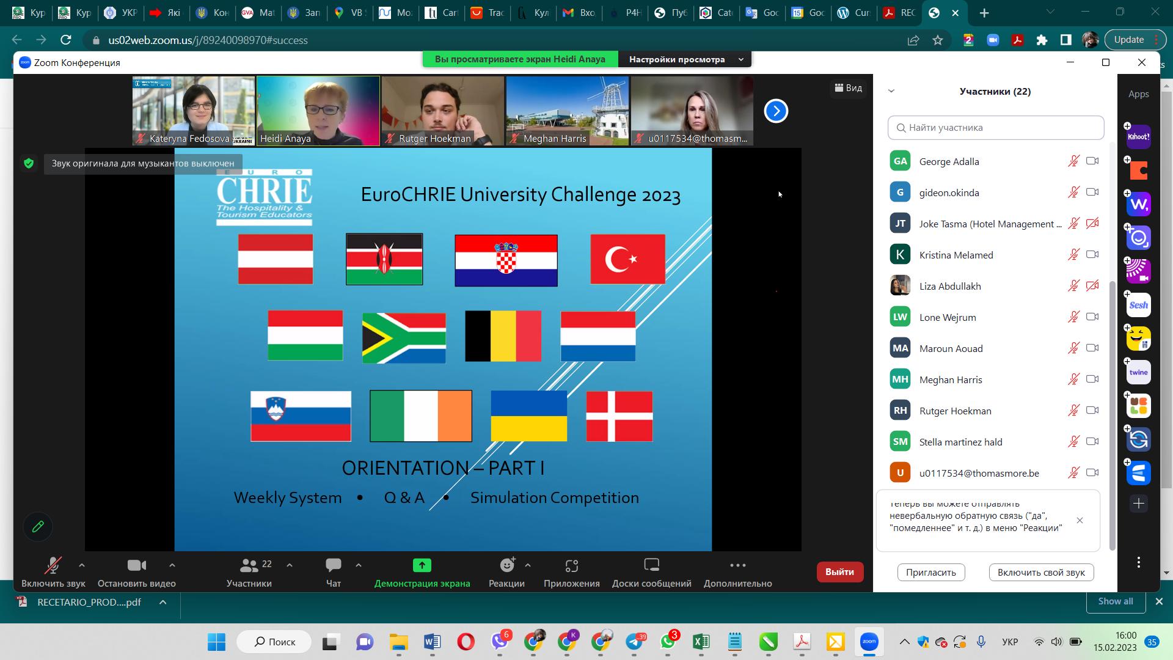Open the Sesh app in Apps sidebar
The width and height of the screenshot is (1173, 660).
(1139, 305)
